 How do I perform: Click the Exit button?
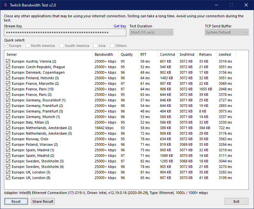pyautogui.click(x=236, y=202)
